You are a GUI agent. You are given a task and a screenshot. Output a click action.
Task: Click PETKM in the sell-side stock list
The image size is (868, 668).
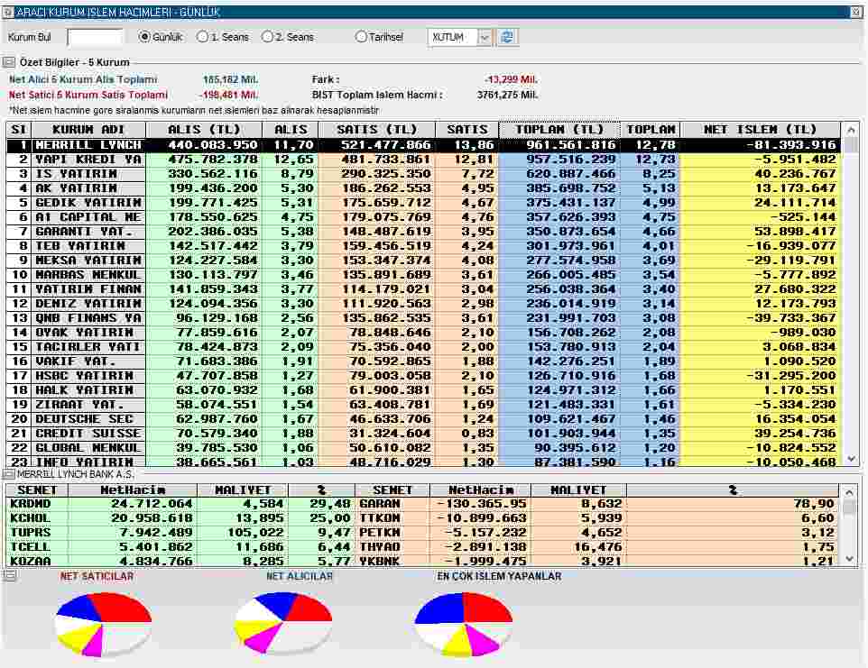(379, 532)
